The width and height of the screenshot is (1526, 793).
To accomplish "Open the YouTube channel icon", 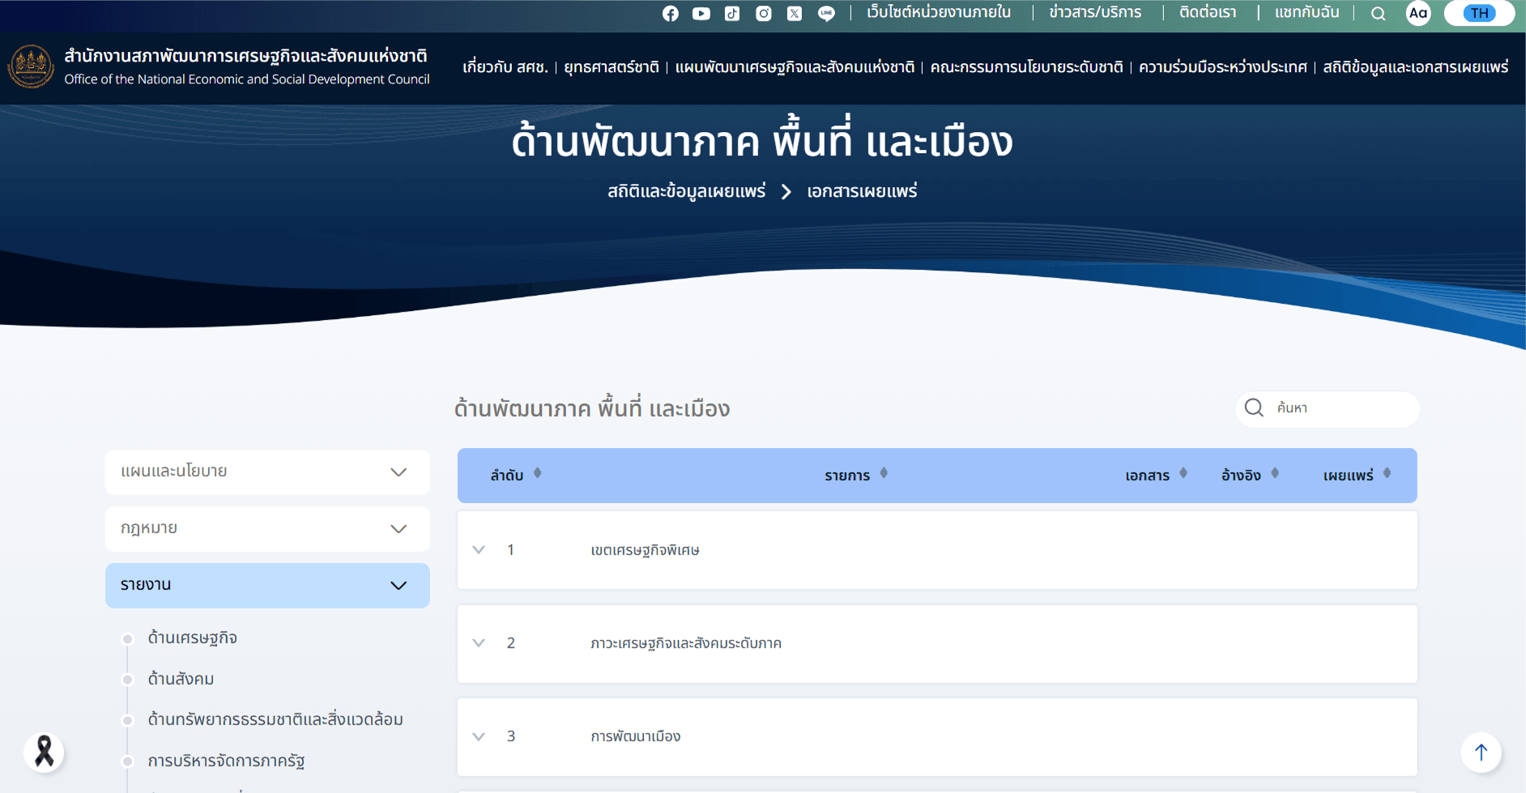I will (x=701, y=14).
